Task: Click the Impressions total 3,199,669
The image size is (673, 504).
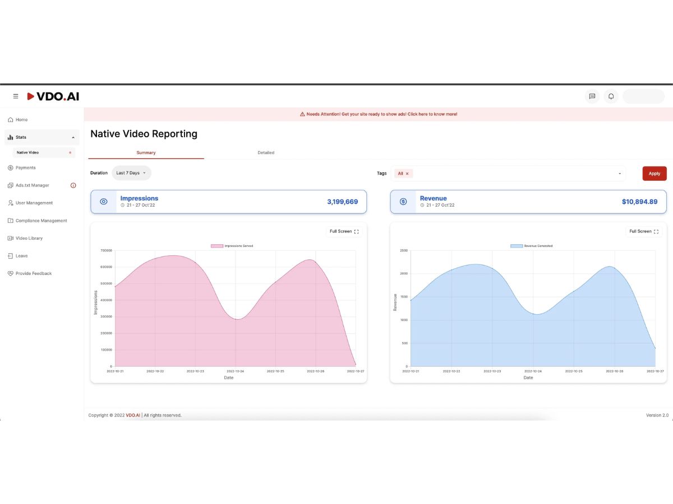Action: (x=342, y=202)
